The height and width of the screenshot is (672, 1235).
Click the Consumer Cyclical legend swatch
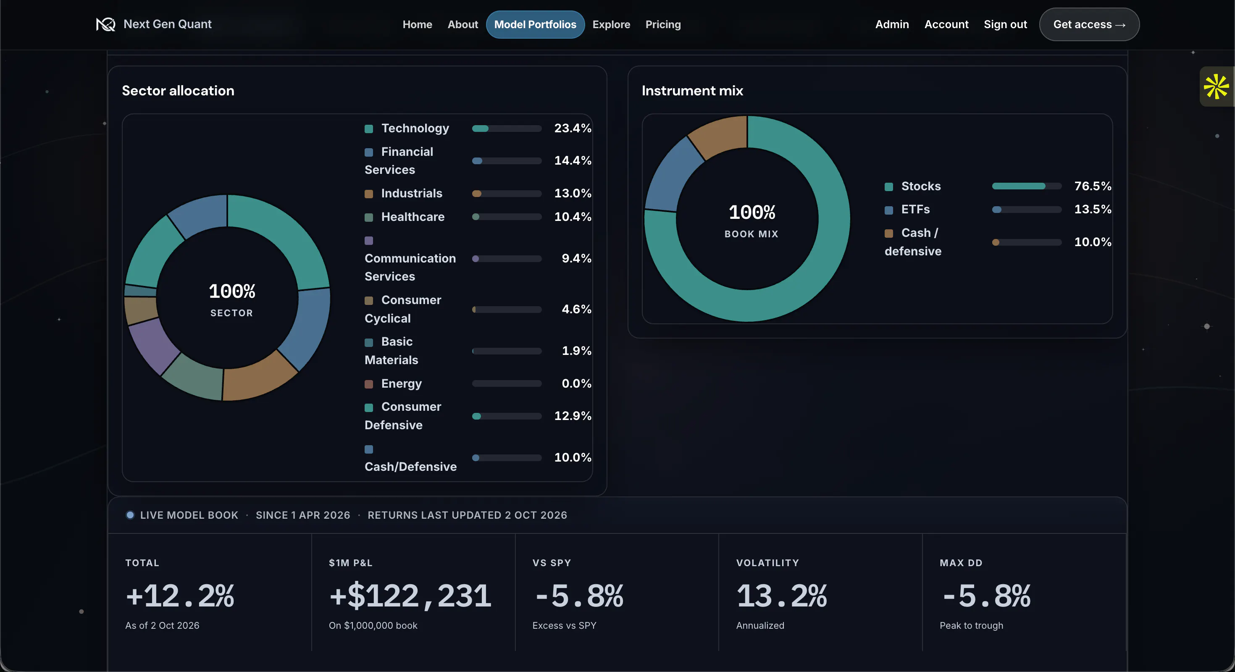(x=369, y=300)
